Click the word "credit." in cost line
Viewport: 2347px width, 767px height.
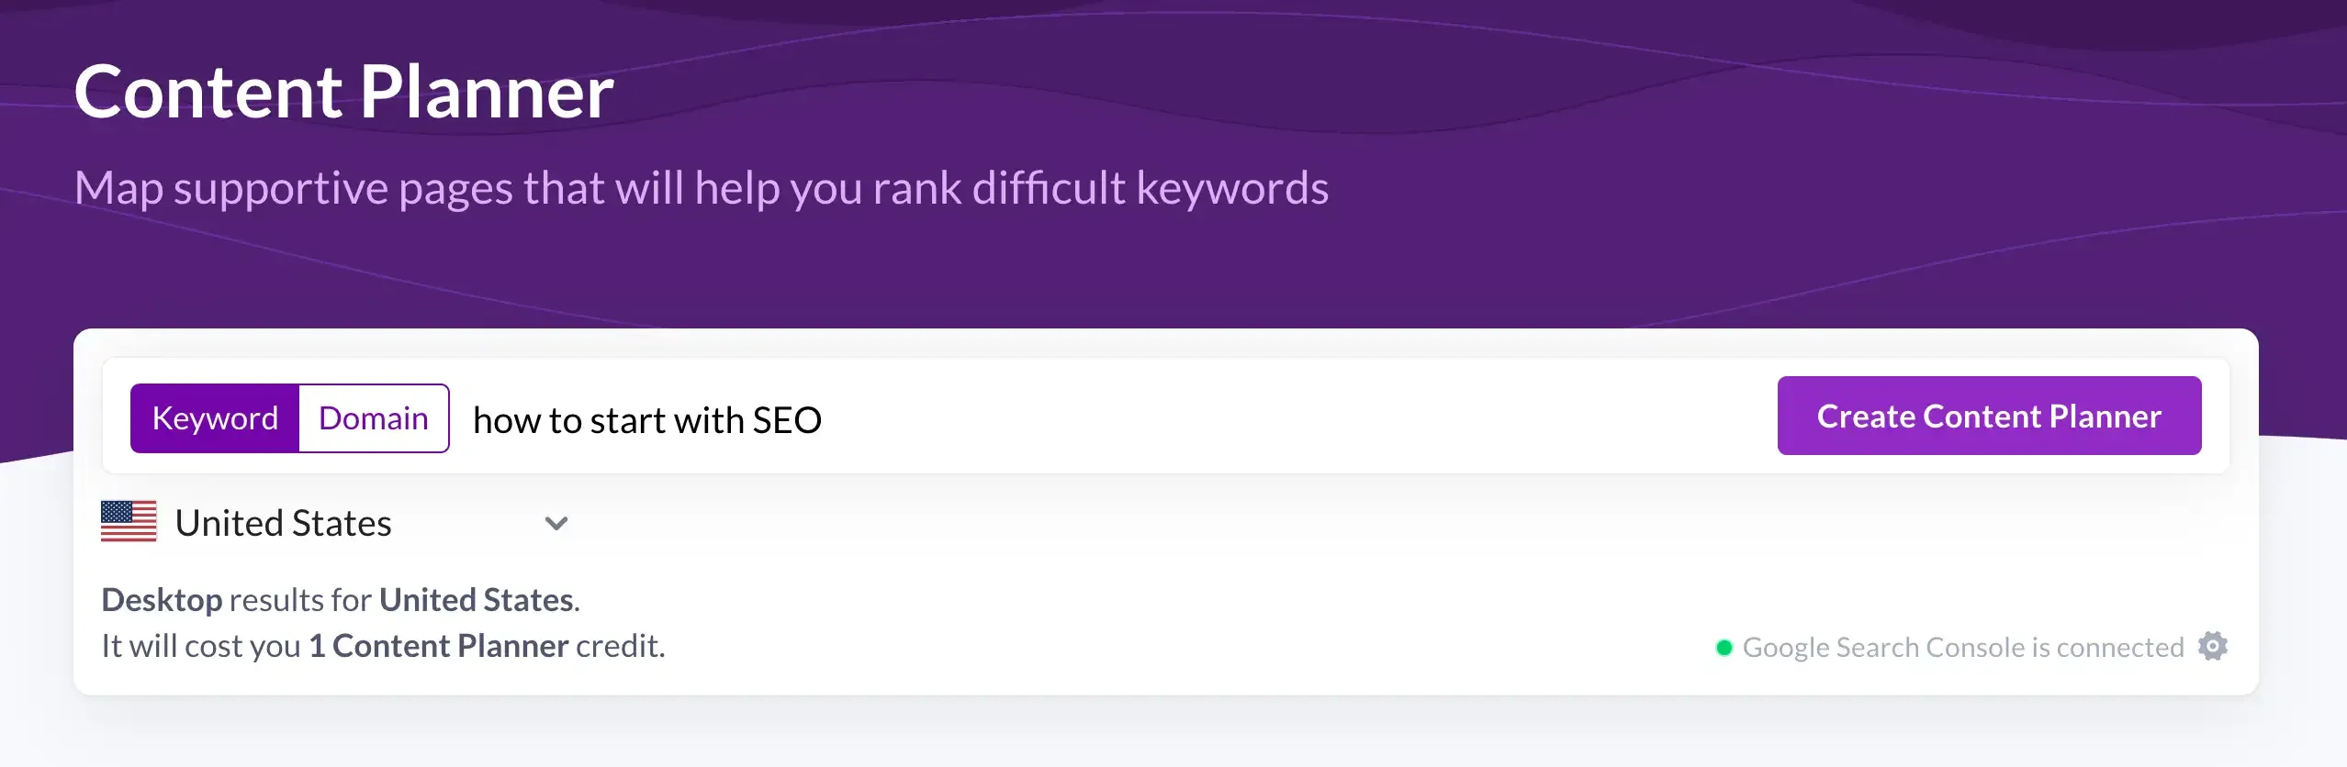coord(620,646)
